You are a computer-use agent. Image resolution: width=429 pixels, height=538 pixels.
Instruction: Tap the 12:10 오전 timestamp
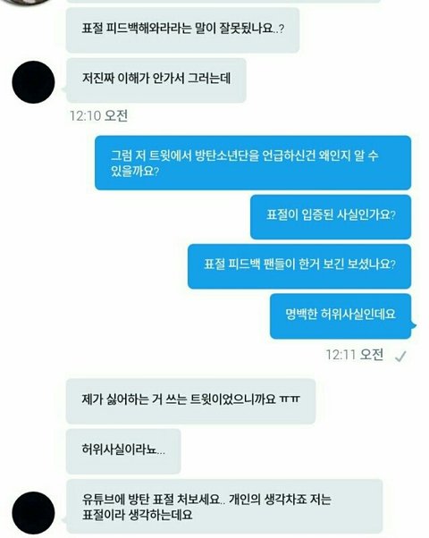[x=98, y=115]
